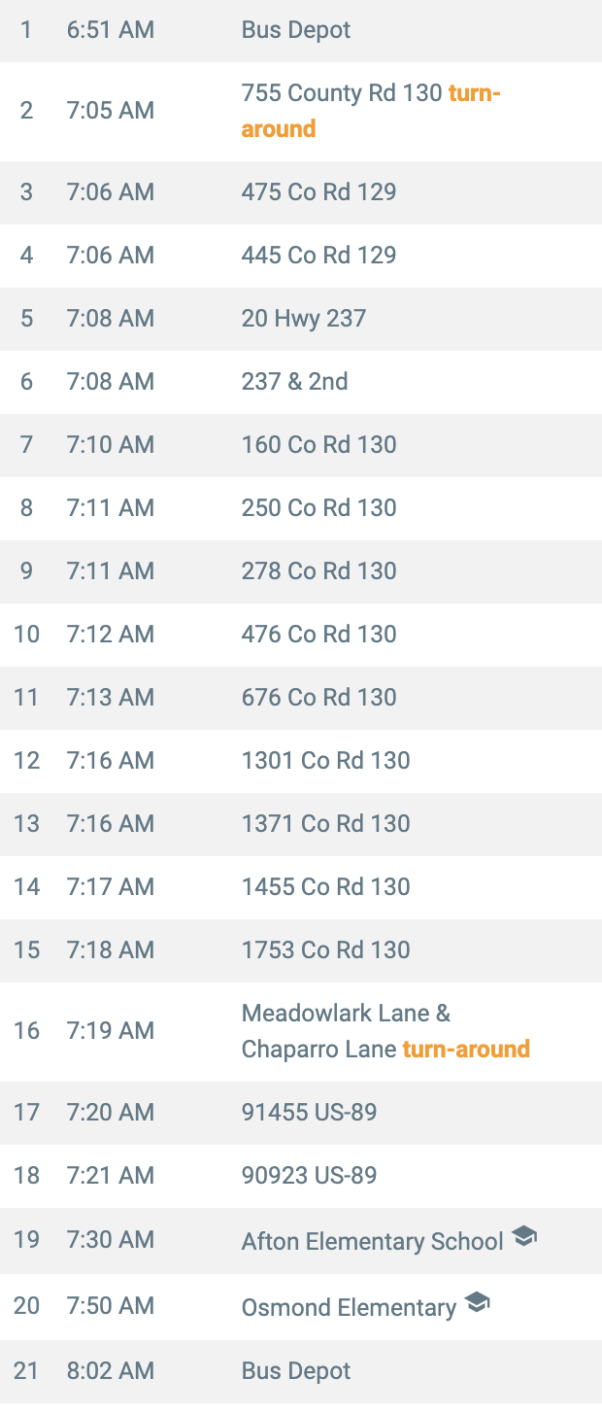Select the 476 Co Rd 130 row
Screen dimensions: 602x1413
tap(301, 635)
